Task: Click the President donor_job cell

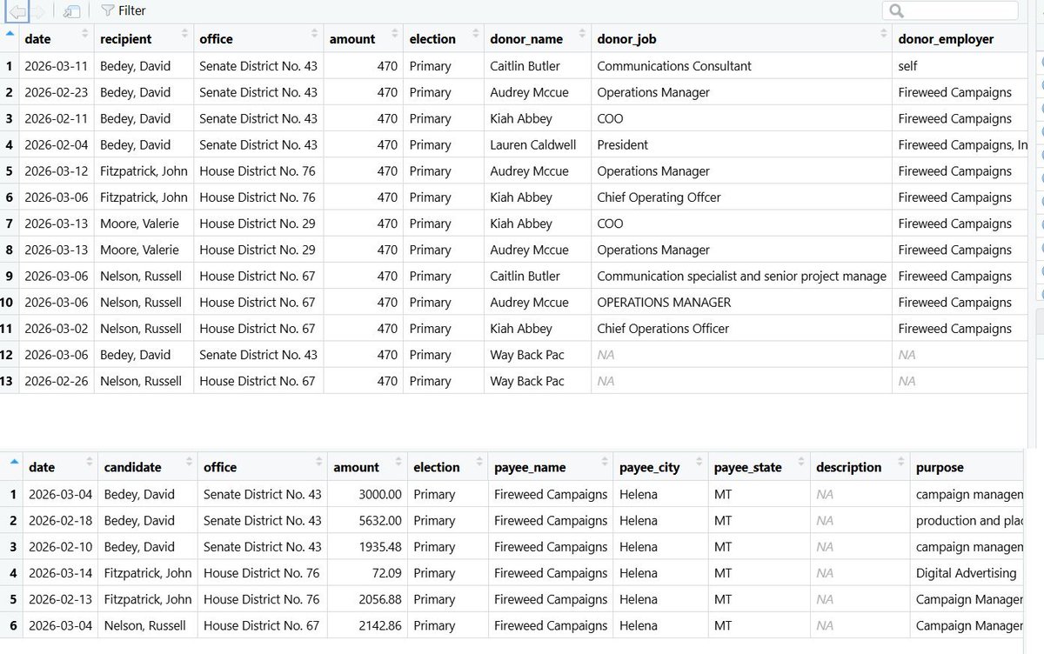Action: tap(622, 144)
